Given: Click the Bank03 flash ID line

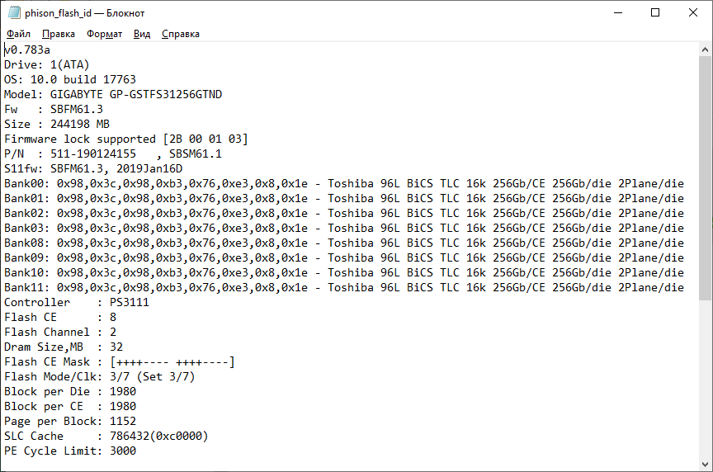Looking at the screenshot, I should (344, 229).
